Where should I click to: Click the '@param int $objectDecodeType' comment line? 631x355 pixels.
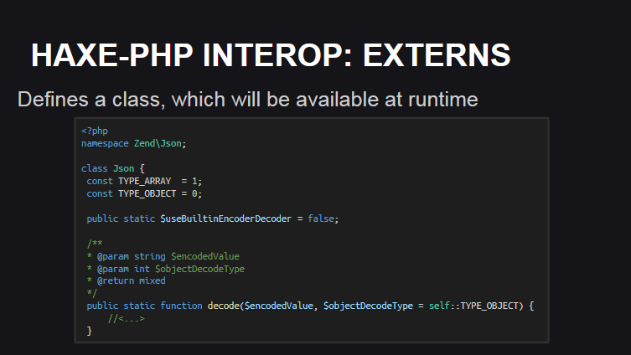165,269
